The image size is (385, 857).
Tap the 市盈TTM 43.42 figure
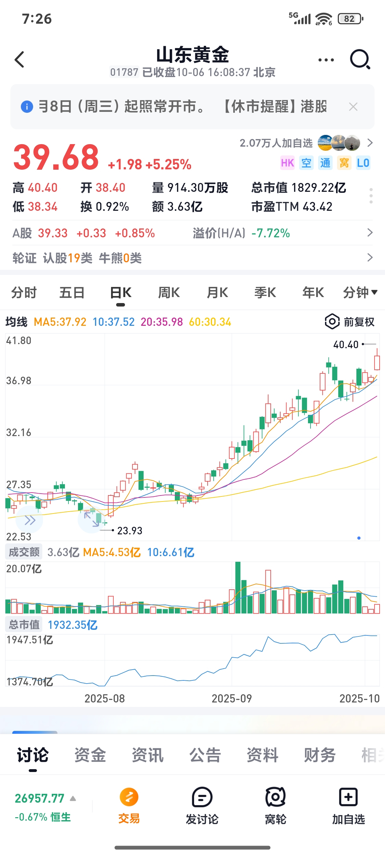(x=292, y=207)
